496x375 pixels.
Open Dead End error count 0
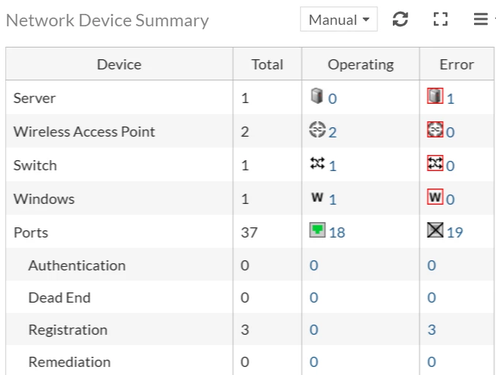432,298
